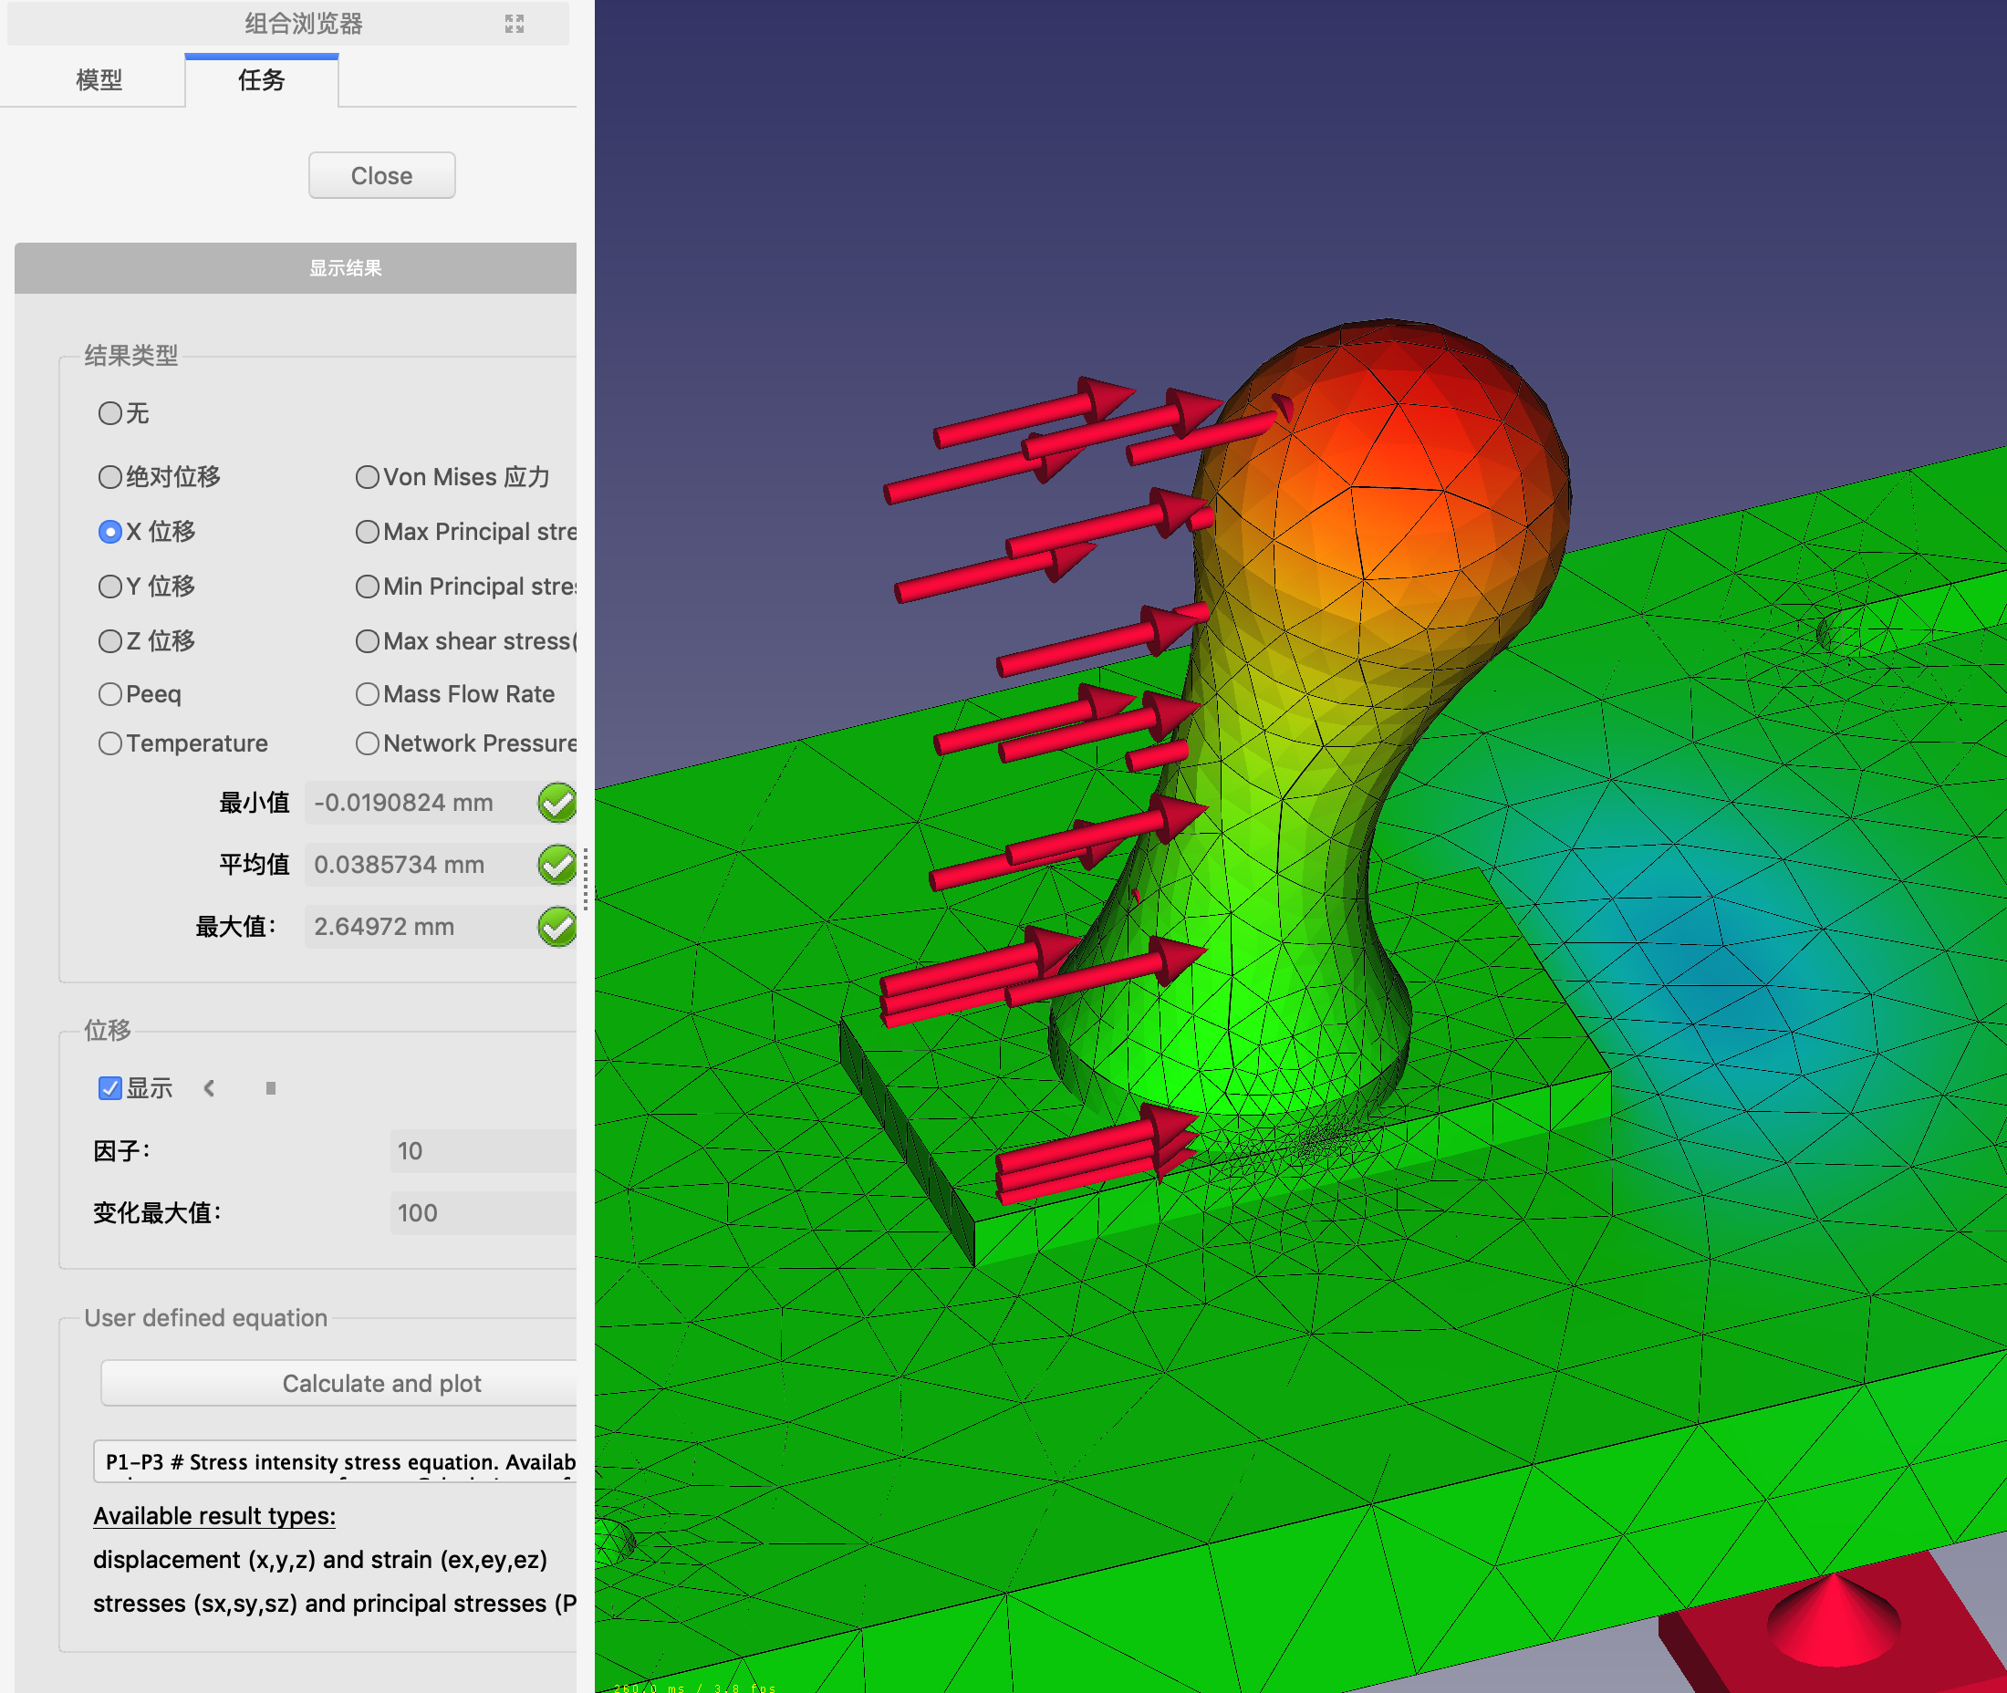Viewport: 2007px width, 1693px height.
Task: Select the 绝对位移 radio button
Action: (110, 477)
